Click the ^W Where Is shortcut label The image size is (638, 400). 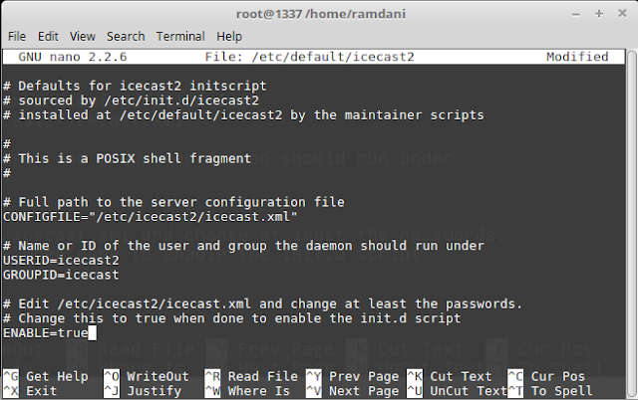(x=247, y=391)
